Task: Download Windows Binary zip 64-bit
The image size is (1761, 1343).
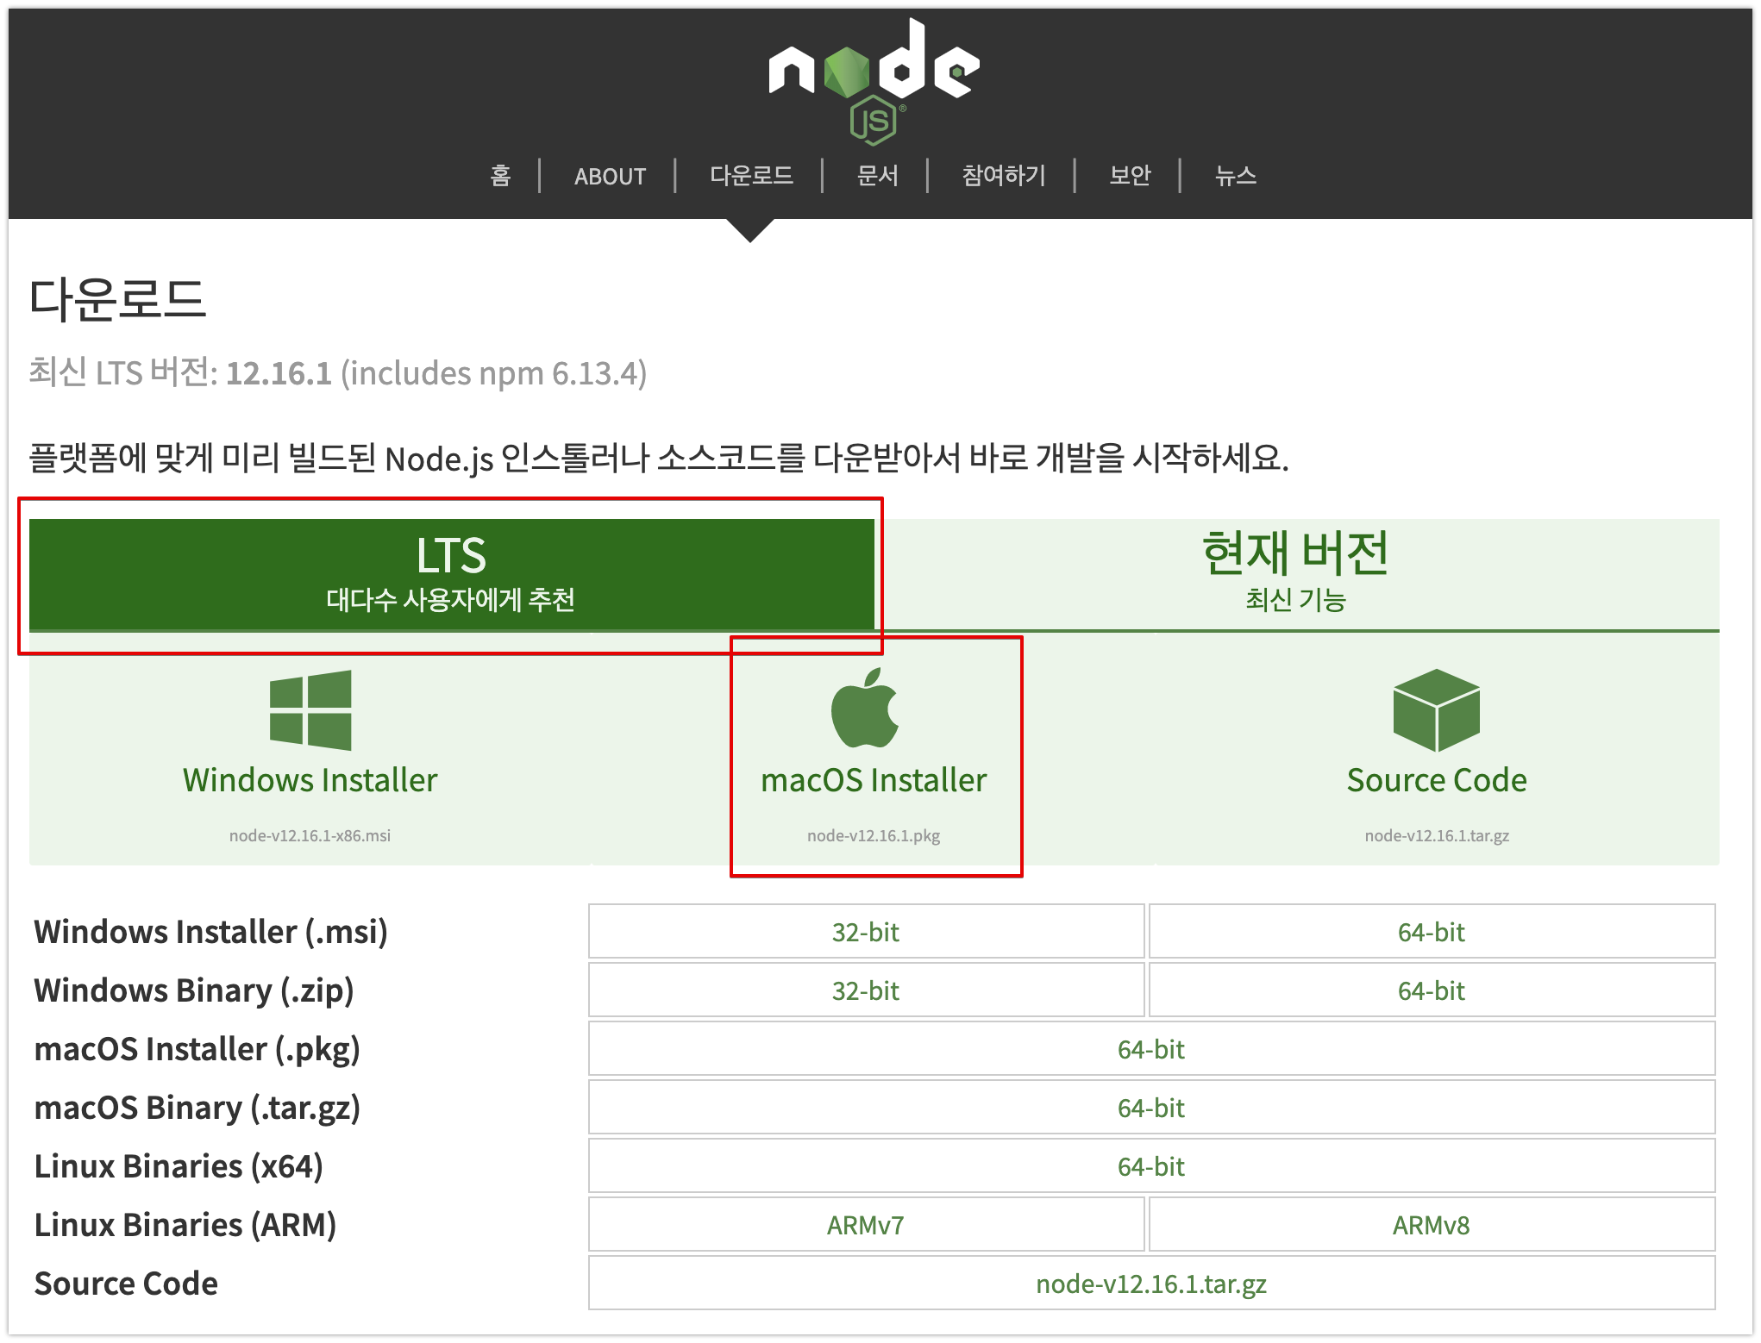Action: (x=1432, y=990)
